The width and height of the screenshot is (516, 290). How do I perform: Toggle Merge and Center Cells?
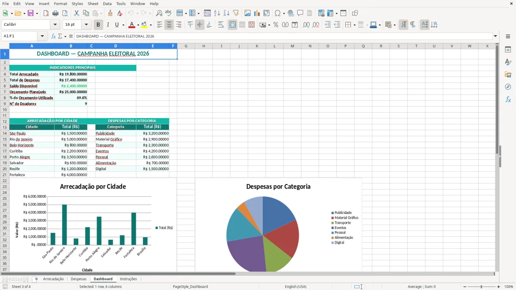233,25
